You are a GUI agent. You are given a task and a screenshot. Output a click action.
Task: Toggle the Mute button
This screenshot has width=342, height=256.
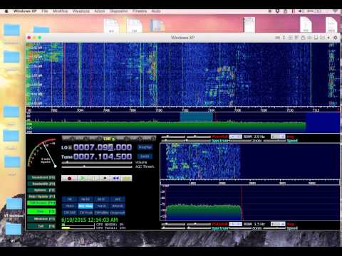coord(70,206)
